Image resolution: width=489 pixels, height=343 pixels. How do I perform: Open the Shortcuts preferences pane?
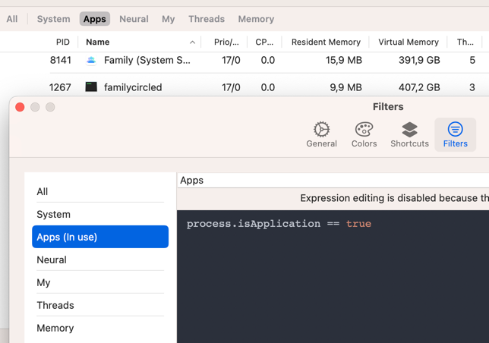(x=409, y=134)
